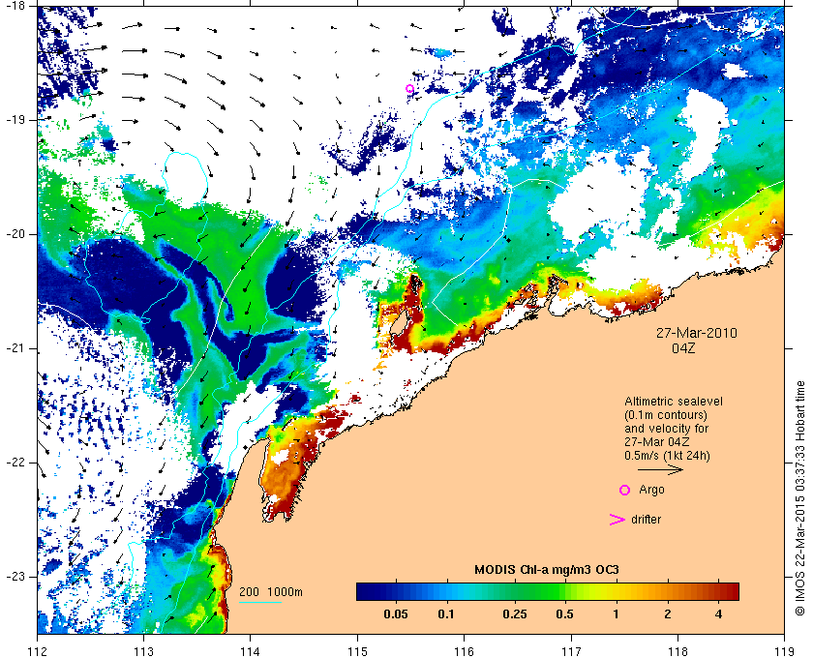Click the colorbar value label "0.1"
The image size is (813, 658).
pos(446,614)
